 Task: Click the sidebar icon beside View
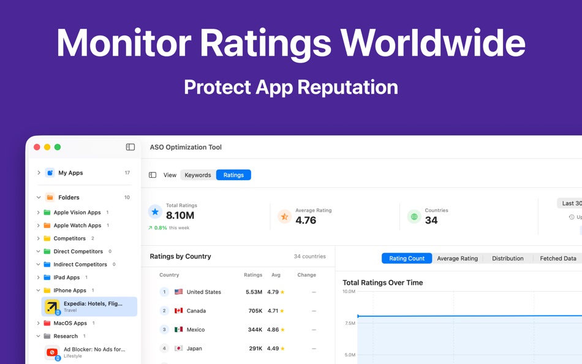coord(153,175)
